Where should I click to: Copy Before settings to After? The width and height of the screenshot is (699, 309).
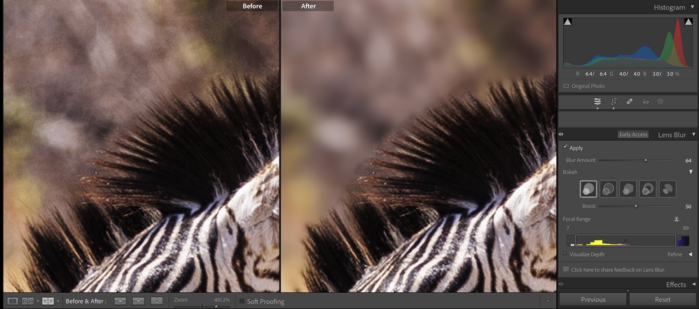(120, 301)
